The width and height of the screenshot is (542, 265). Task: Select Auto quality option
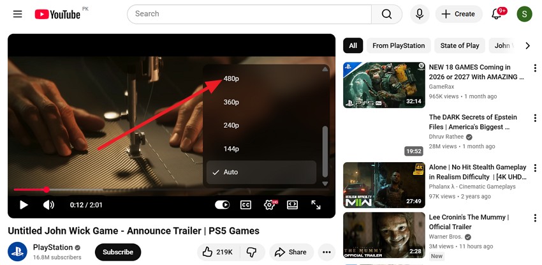point(261,172)
